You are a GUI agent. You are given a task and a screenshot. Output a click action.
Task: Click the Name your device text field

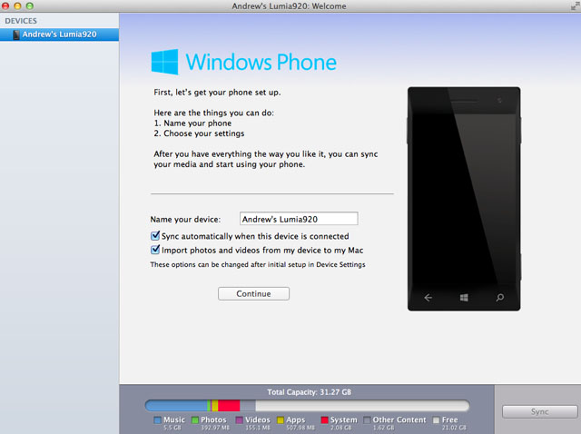[x=299, y=219]
